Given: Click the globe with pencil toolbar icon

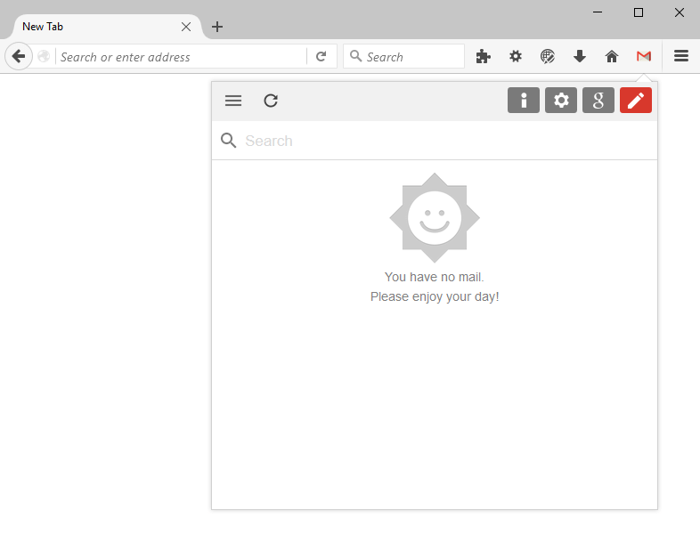Looking at the screenshot, I should pyautogui.click(x=548, y=56).
